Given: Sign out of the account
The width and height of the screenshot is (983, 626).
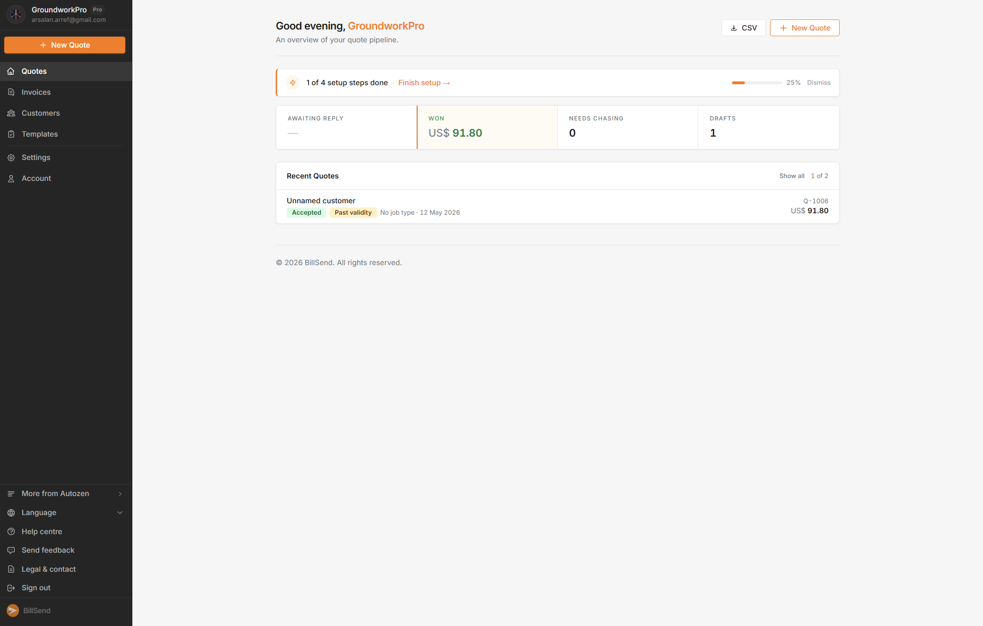Looking at the screenshot, I should (66, 588).
